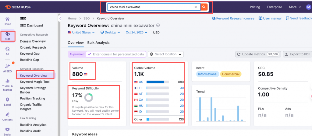Viewport: 312px width, 136px height.
Task: Open the Home sidebar icon
Action: (x=8, y=21)
